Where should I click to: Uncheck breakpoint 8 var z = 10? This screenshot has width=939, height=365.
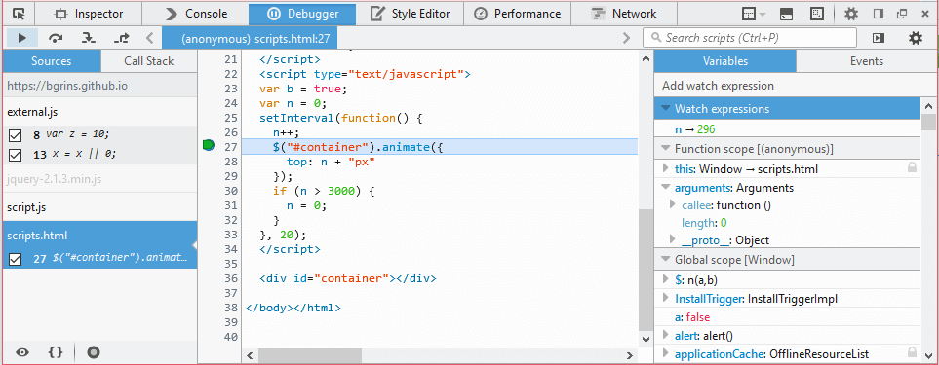(x=16, y=135)
